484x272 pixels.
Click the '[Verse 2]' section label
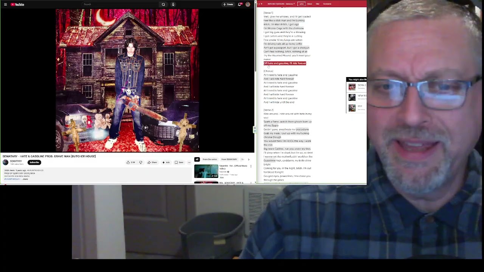(268, 110)
